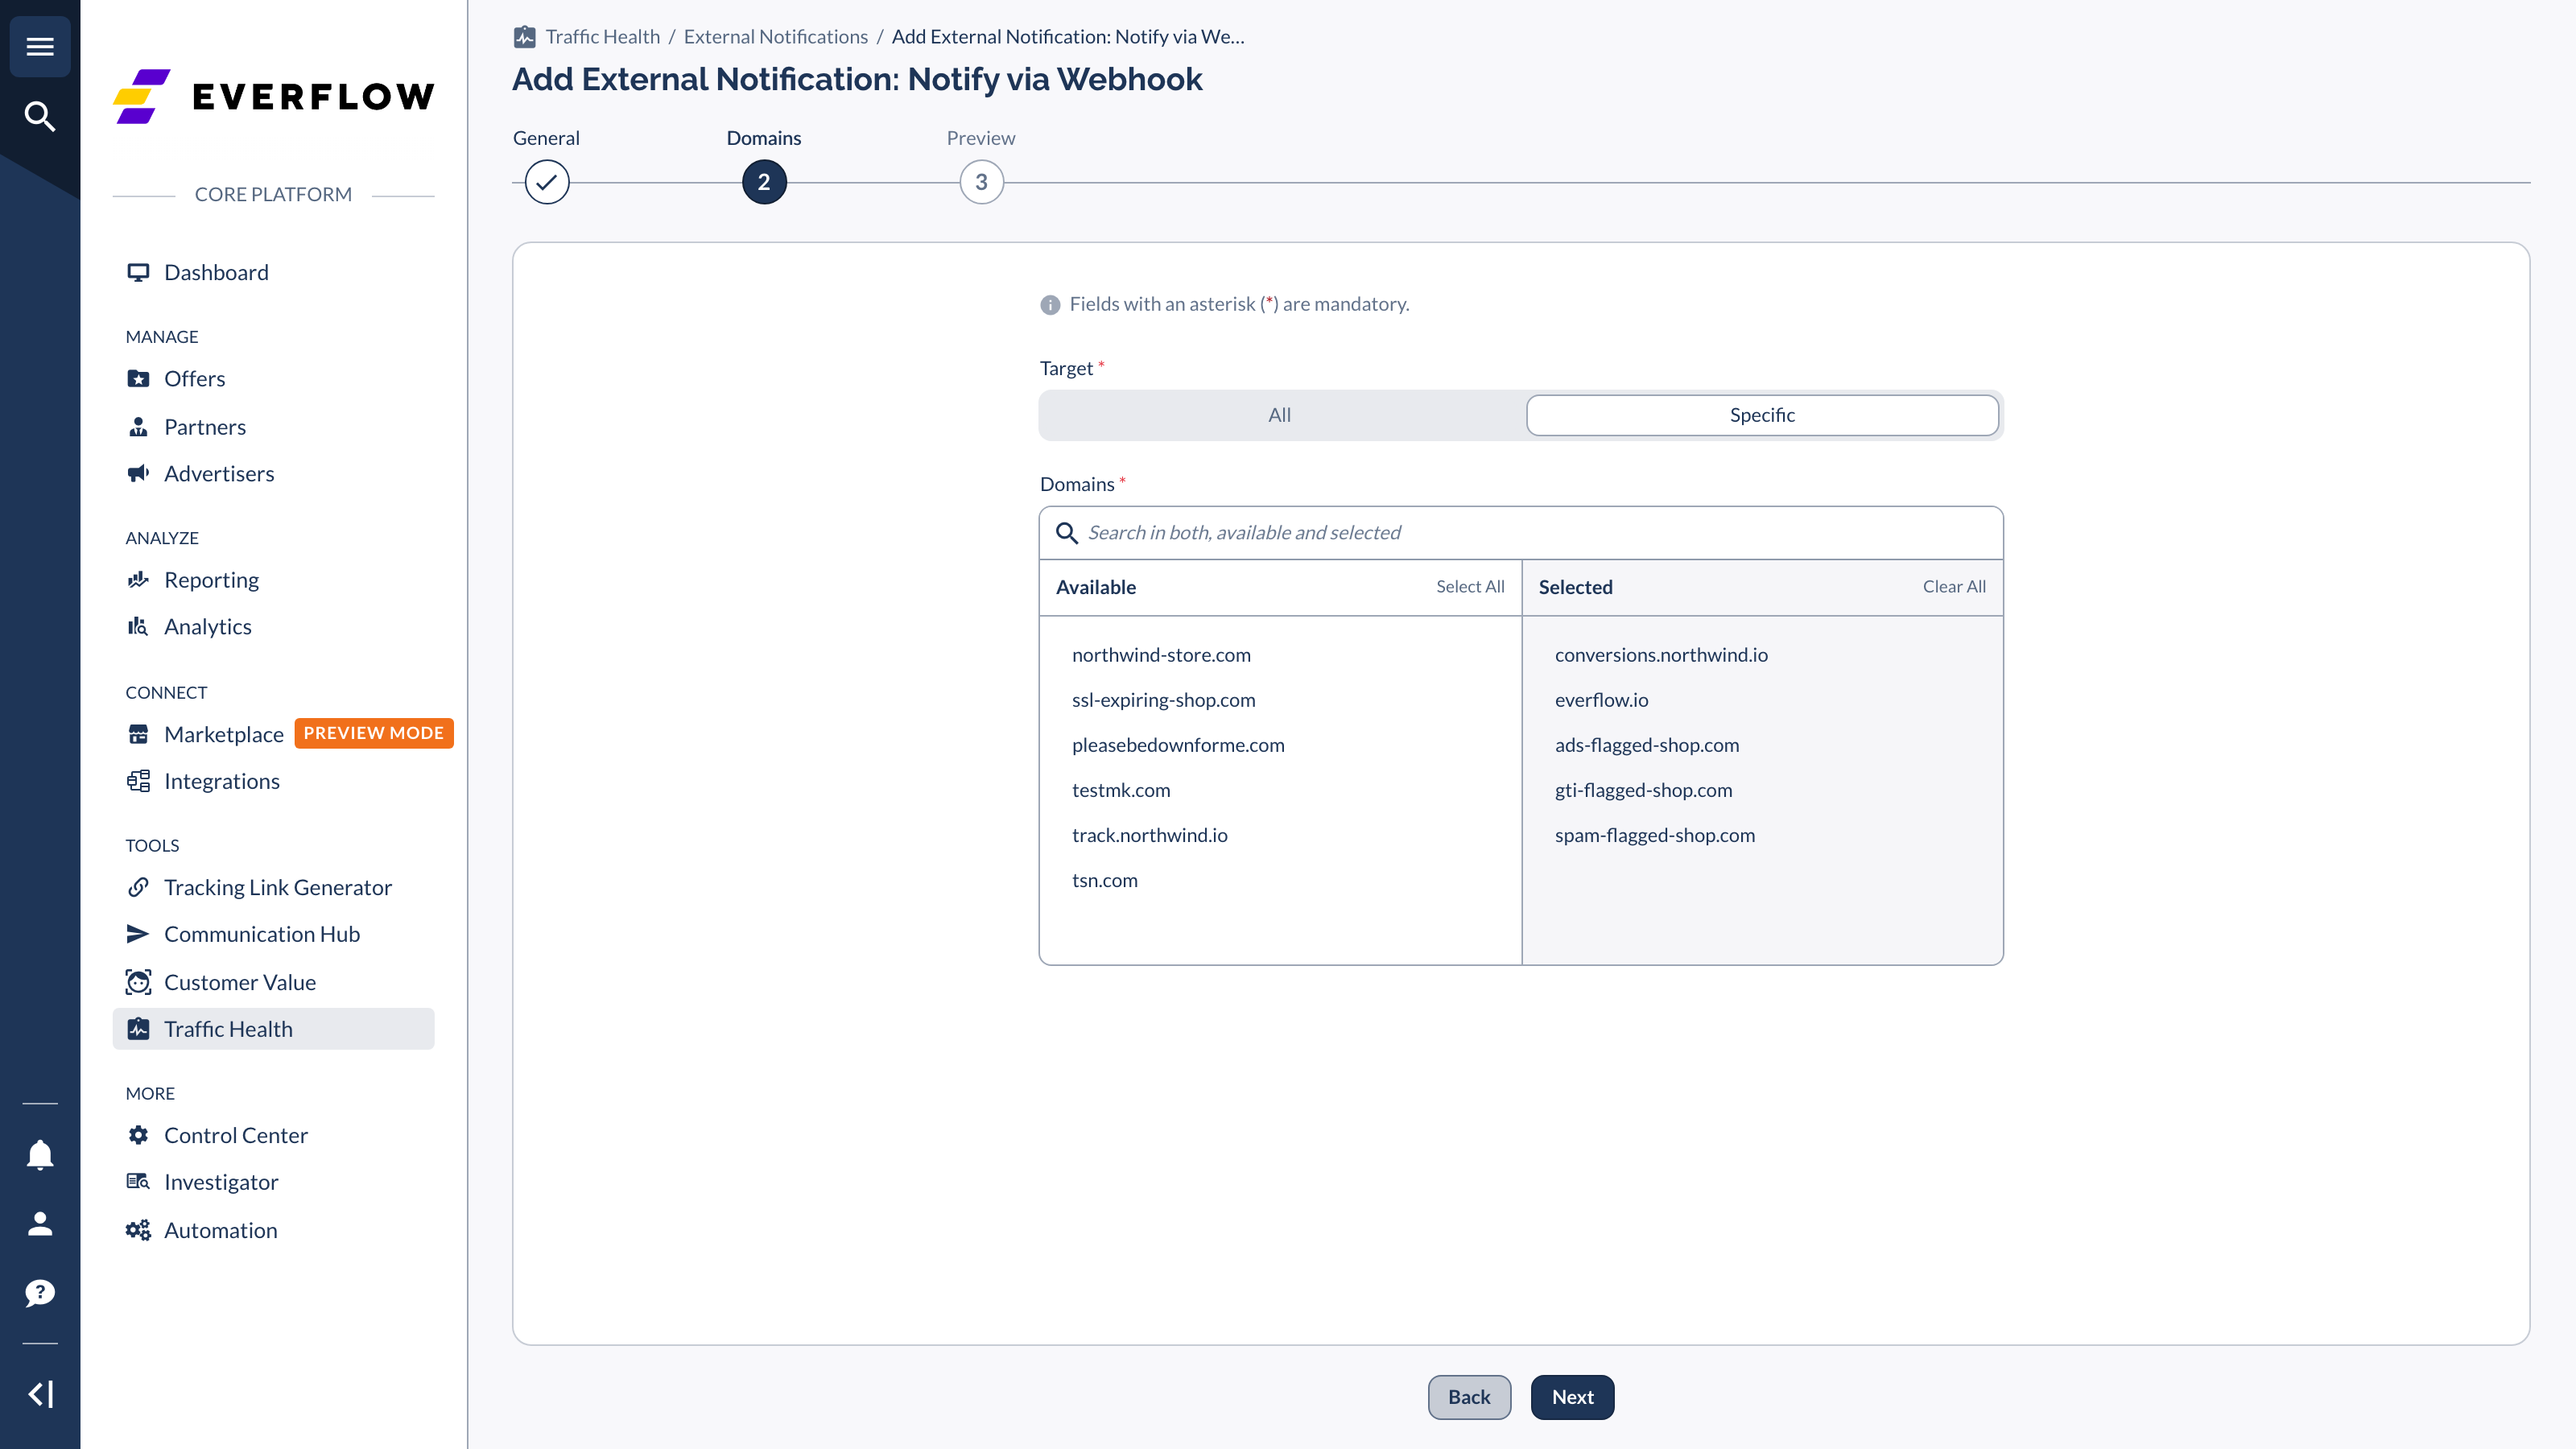Click Clear All in Selected list
Viewport: 2576px width, 1449px height.
coord(1954,587)
